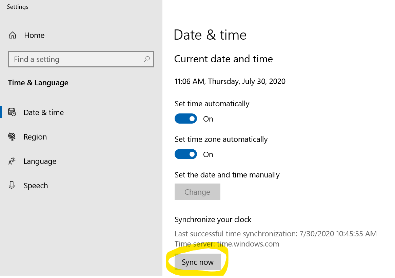Turn off Set time automatically switch

pos(186,119)
